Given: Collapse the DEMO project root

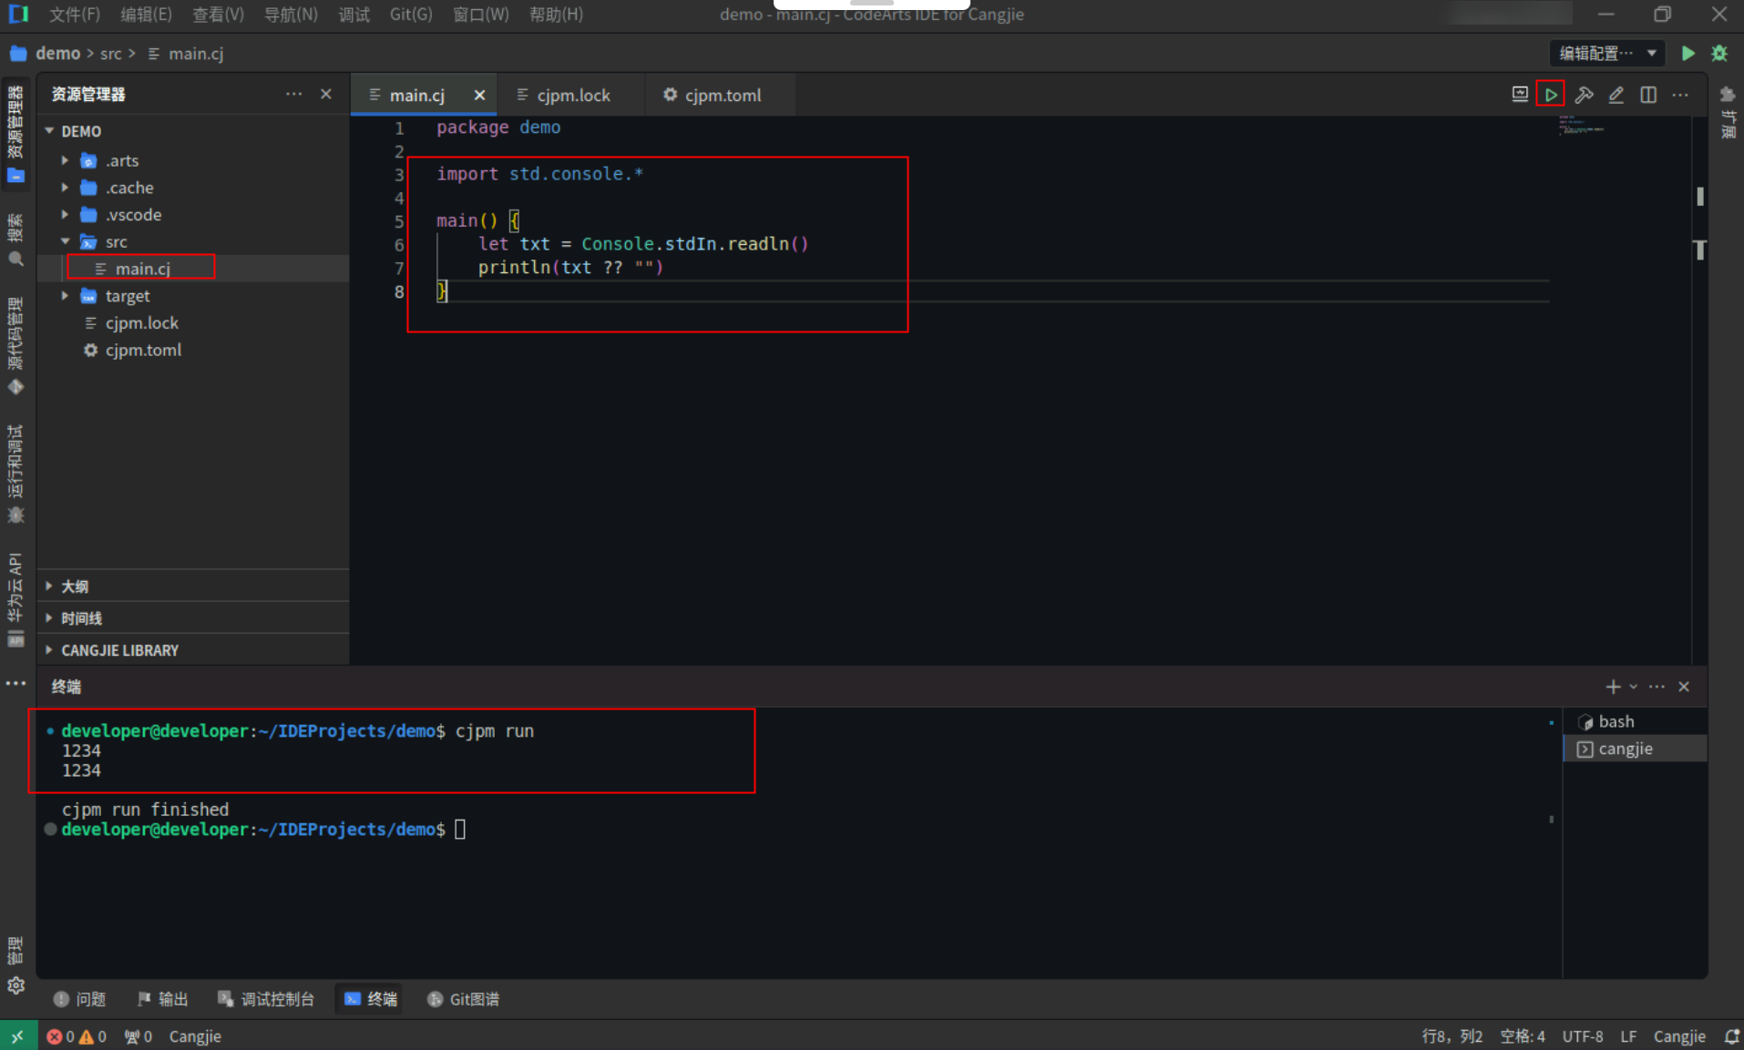Looking at the screenshot, I should pyautogui.click(x=49, y=131).
